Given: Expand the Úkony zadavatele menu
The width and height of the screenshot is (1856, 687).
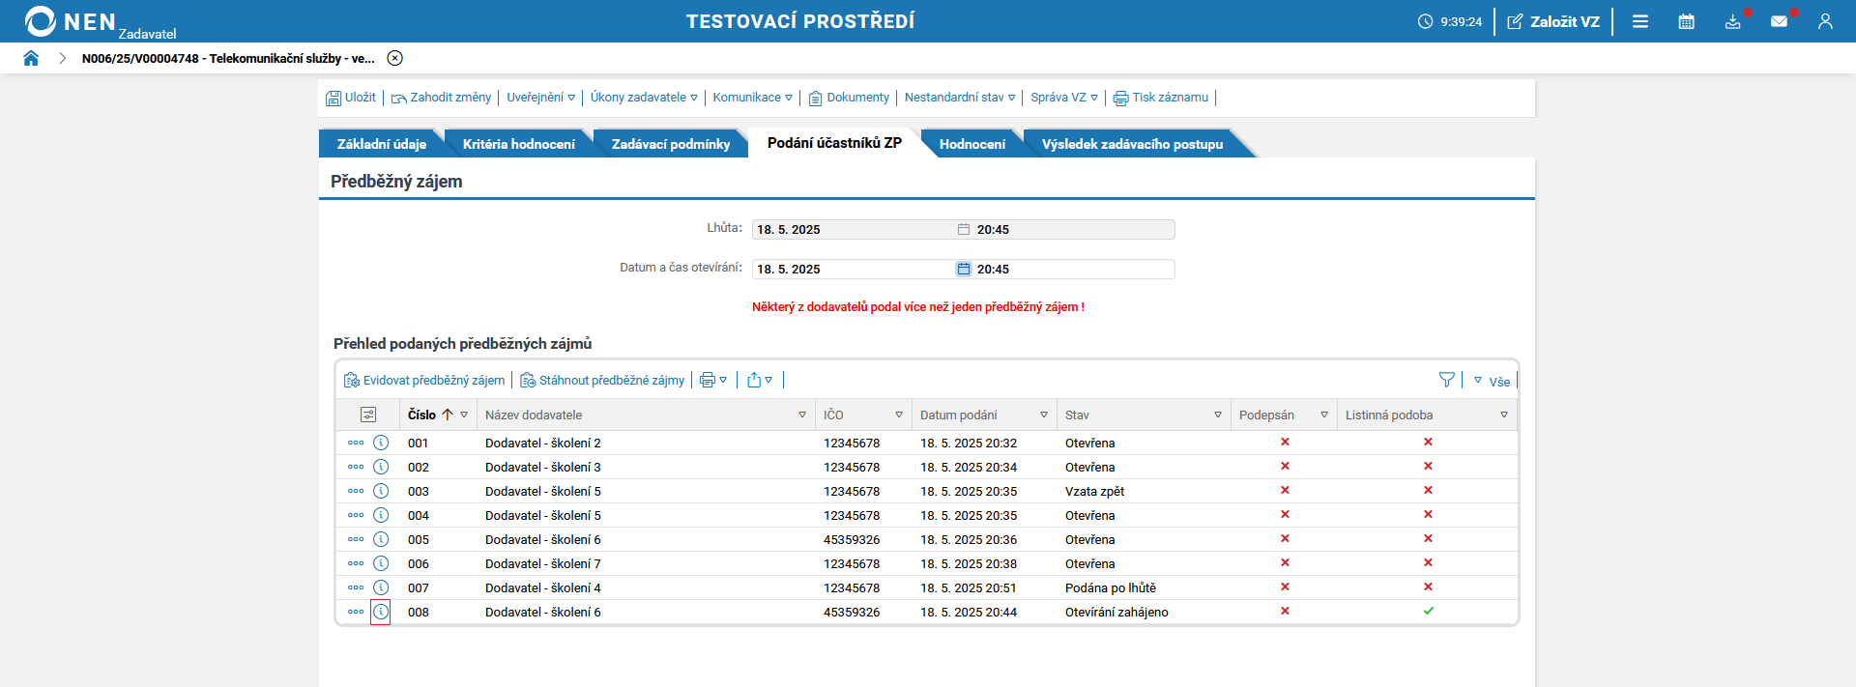Looking at the screenshot, I should click(x=644, y=98).
